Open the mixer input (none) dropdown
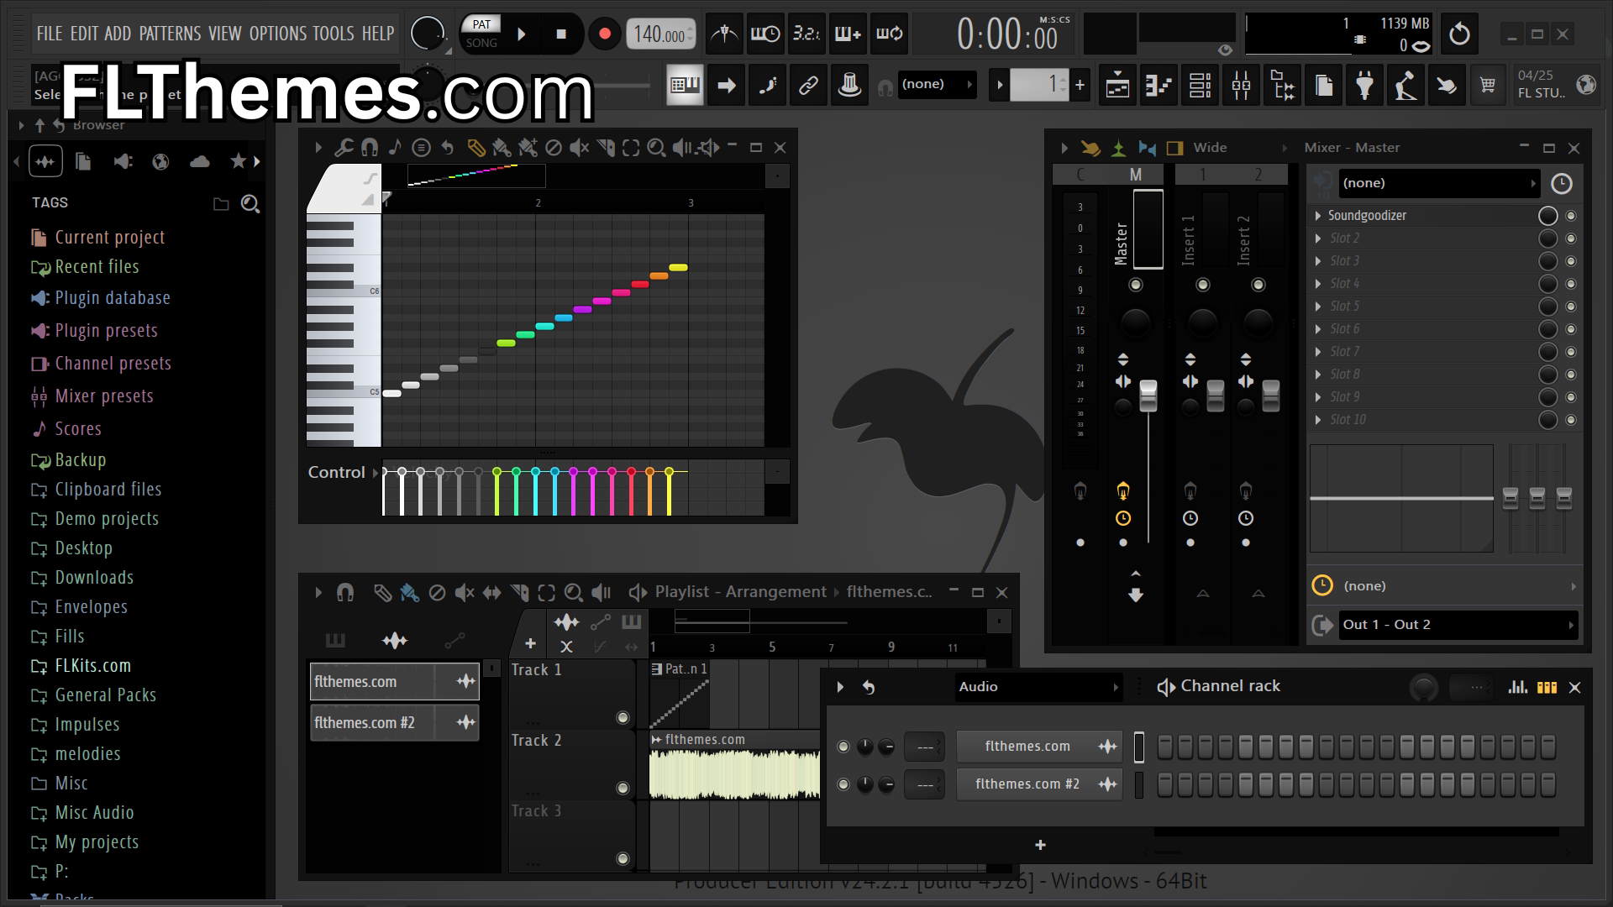 [1438, 183]
